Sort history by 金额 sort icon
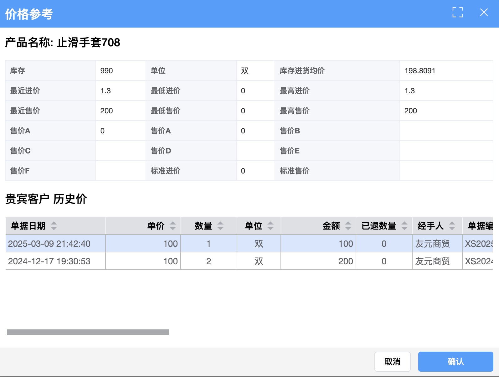499x377 pixels. 348,226
